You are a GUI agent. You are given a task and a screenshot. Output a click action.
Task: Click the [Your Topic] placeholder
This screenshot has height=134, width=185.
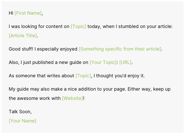[x=103, y=62]
